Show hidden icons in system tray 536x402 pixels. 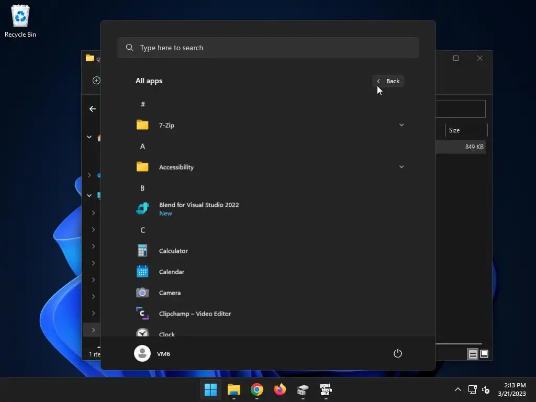[457, 389]
